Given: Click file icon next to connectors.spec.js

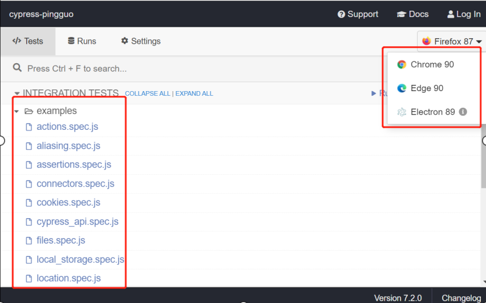Looking at the screenshot, I should (x=29, y=184).
